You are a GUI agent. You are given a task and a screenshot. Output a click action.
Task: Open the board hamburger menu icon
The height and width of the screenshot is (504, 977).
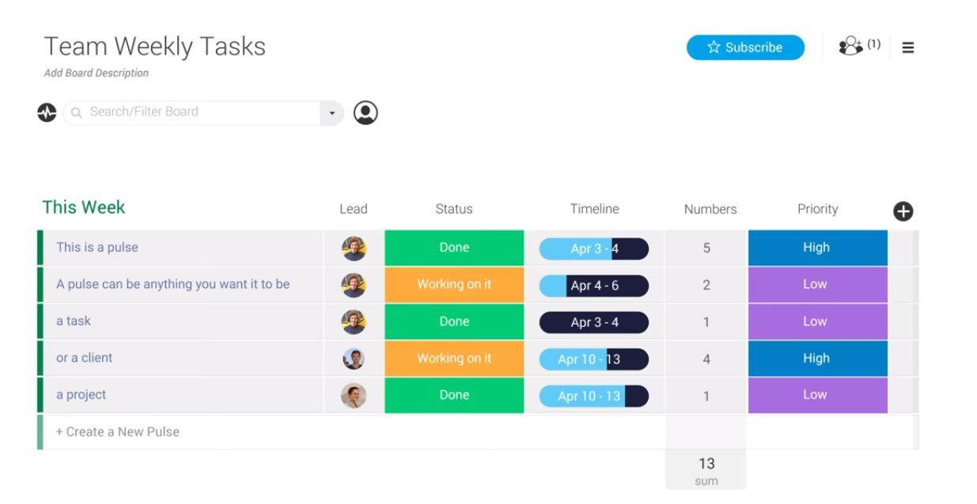pyautogui.click(x=907, y=47)
